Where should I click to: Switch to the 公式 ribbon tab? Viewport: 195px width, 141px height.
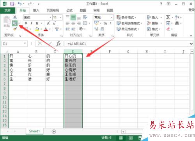[x=69, y=10]
